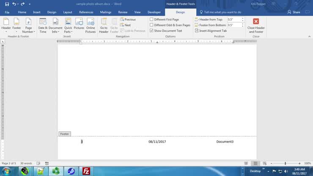The height and width of the screenshot is (176, 313).
Task: Switch to the Review tab
Action: [123, 12]
